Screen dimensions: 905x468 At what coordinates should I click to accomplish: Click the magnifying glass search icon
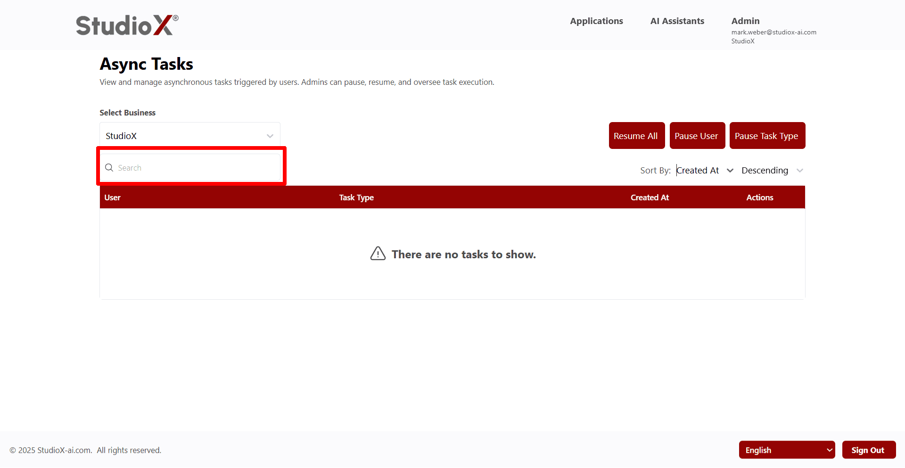(x=109, y=167)
